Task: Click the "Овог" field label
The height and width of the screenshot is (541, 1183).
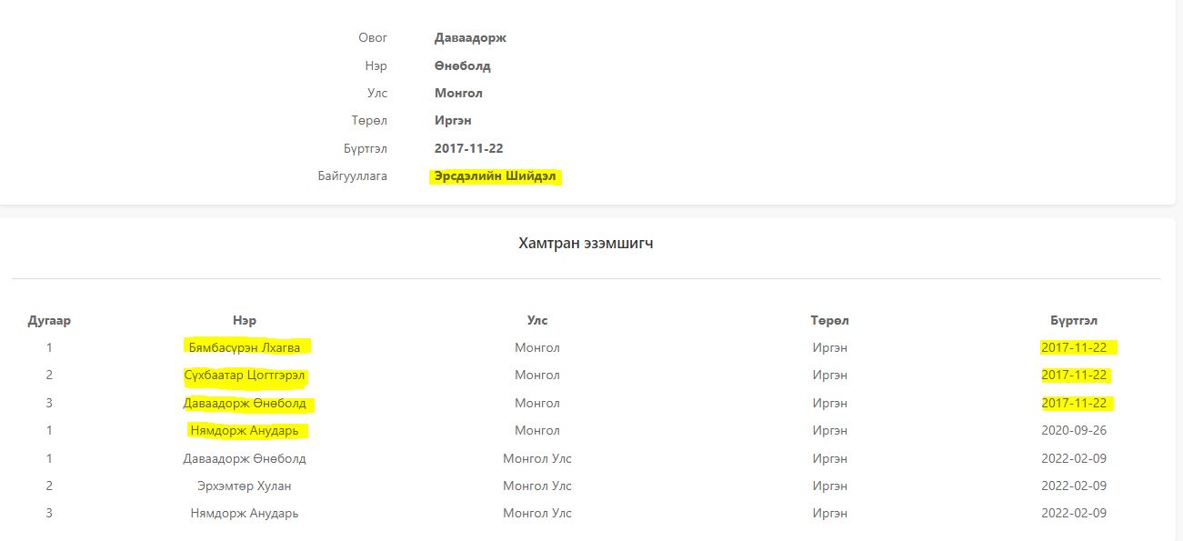Action: click(373, 38)
